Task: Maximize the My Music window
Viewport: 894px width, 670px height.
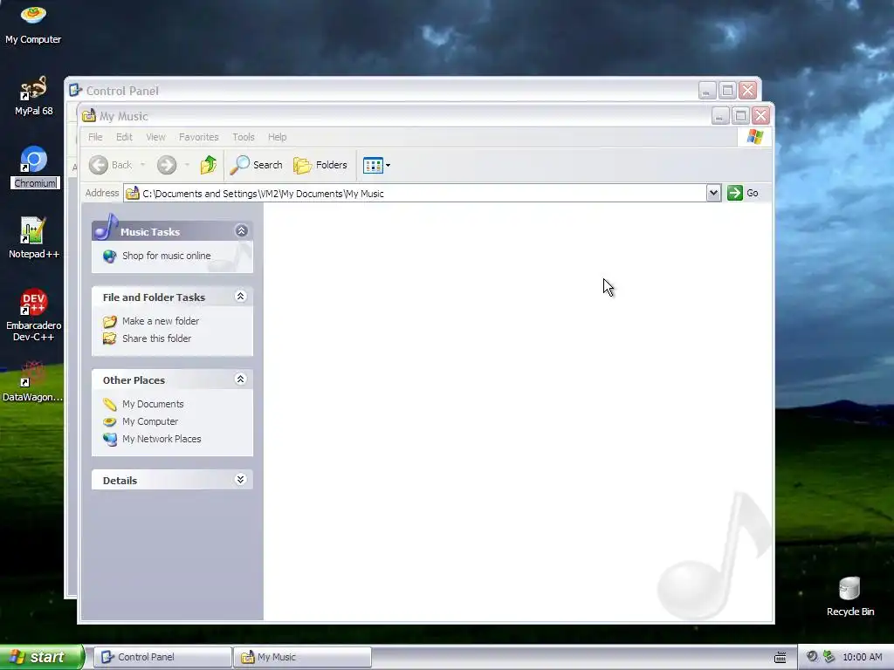Action: (740, 116)
